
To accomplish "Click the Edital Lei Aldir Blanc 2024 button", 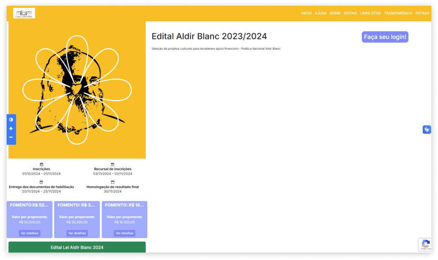I will click(x=77, y=248).
